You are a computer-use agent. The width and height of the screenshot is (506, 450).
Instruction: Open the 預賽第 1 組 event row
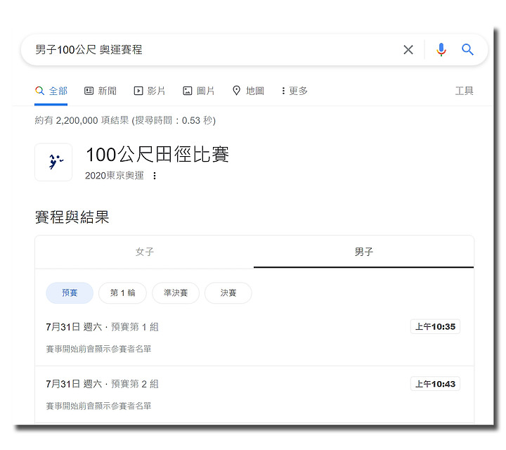pos(254,337)
